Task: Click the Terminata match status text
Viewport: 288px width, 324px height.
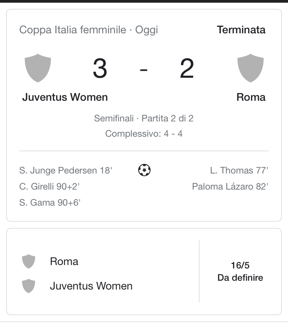Action: 241,30
